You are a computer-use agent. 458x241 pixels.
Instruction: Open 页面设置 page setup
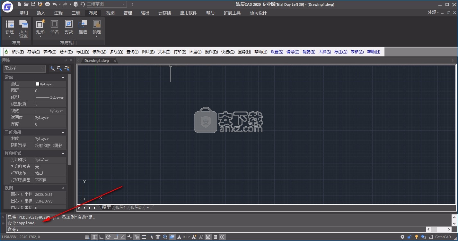(x=23, y=29)
